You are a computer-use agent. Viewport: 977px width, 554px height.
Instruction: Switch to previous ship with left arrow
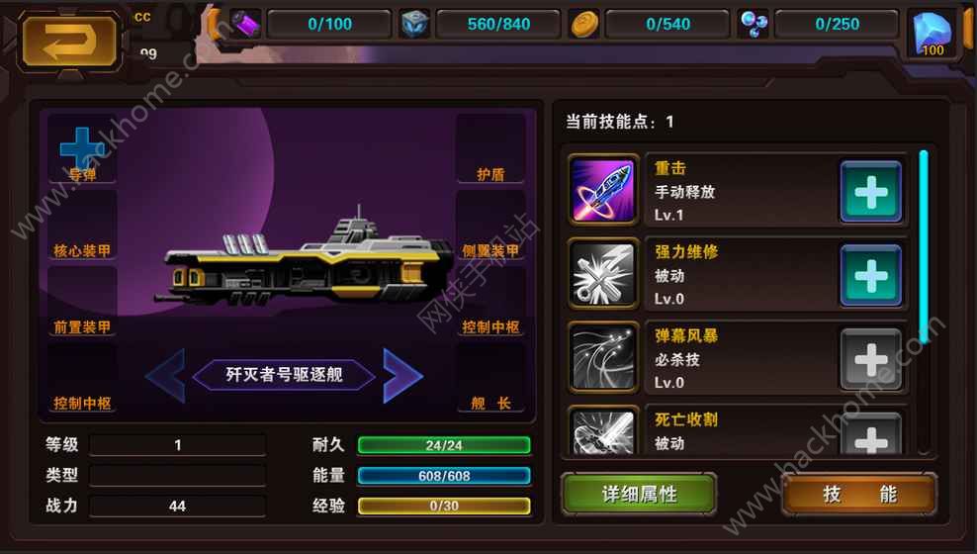tap(166, 375)
